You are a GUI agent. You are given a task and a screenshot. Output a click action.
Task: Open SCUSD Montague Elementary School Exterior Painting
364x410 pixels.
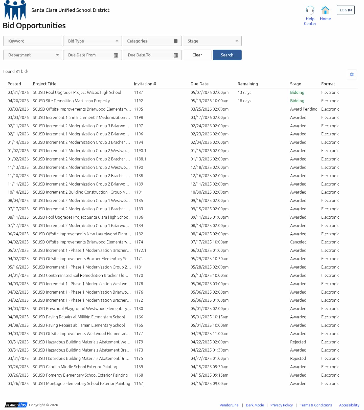(81, 383)
